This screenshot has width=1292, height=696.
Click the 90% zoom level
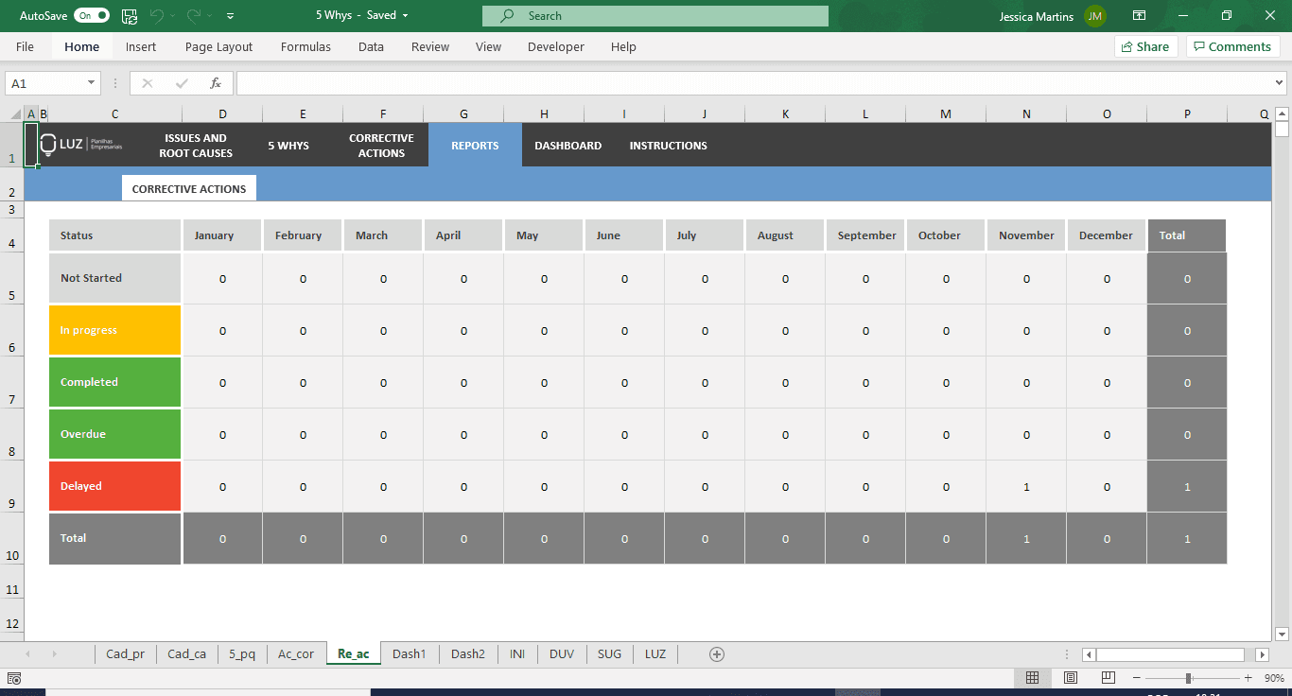[1274, 678]
